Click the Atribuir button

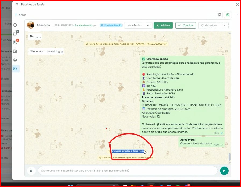tap(163, 25)
